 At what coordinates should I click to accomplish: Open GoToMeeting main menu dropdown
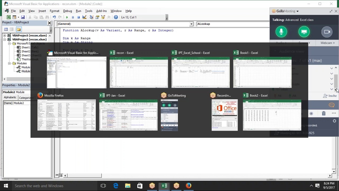[x=297, y=11]
